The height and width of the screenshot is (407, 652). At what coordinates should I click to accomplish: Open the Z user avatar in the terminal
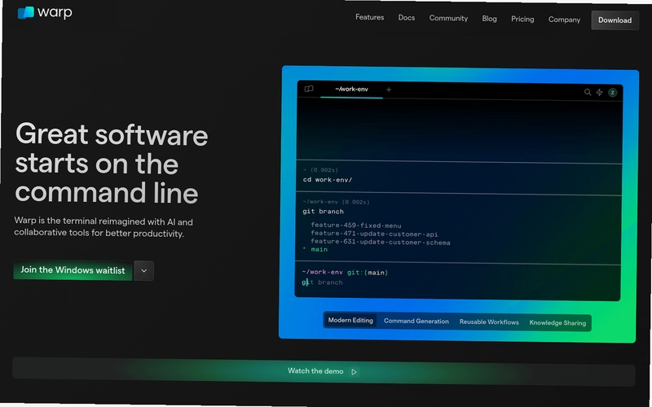(613, 93)
